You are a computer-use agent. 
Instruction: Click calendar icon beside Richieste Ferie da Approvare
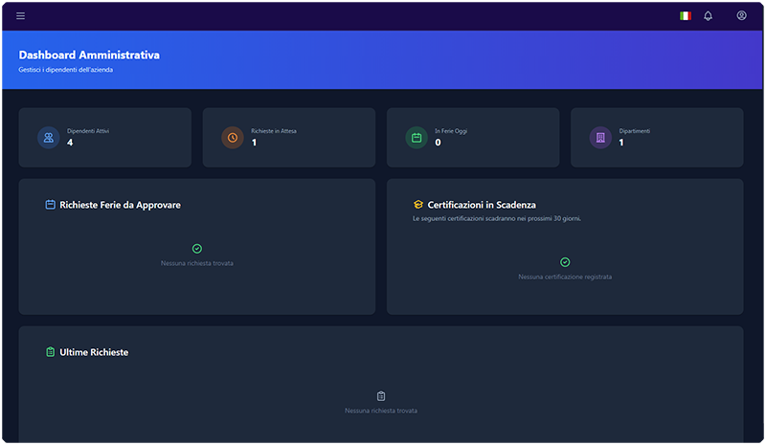pos(51,205)
